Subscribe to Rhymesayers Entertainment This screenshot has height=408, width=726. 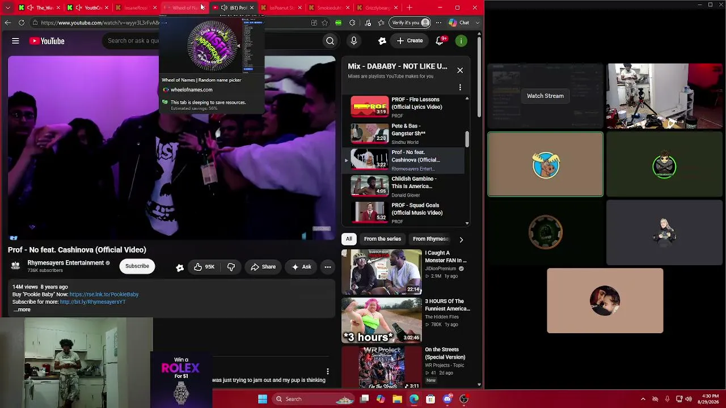(137, 266)
